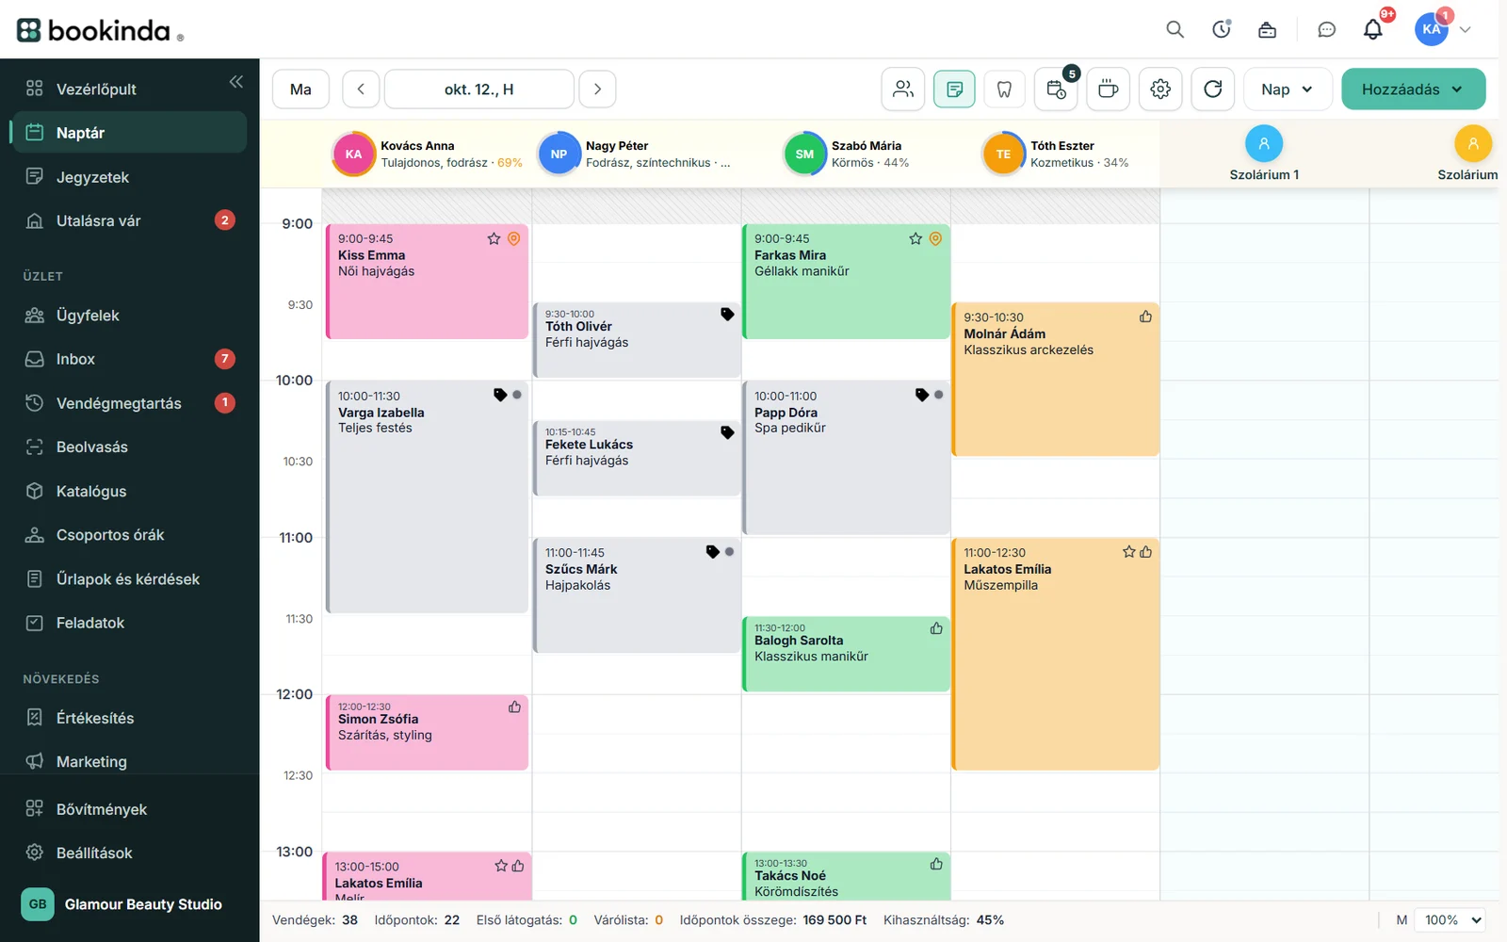Toggle star on Kiss Emma appointment

(494, 239)
